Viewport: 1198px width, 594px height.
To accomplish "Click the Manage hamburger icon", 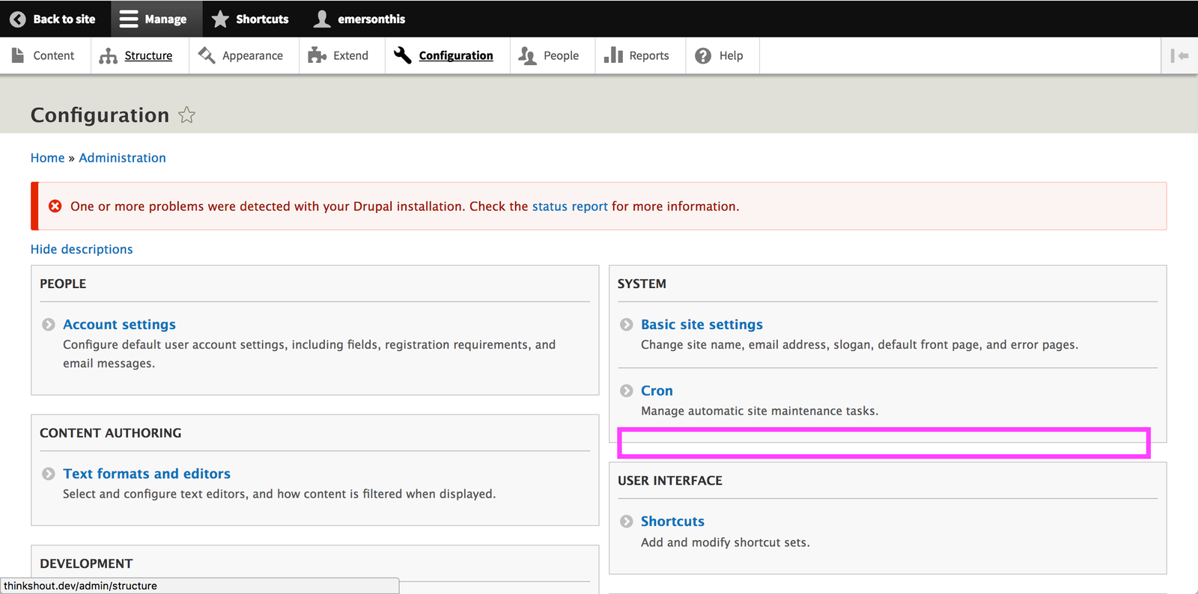I will 129,19.
